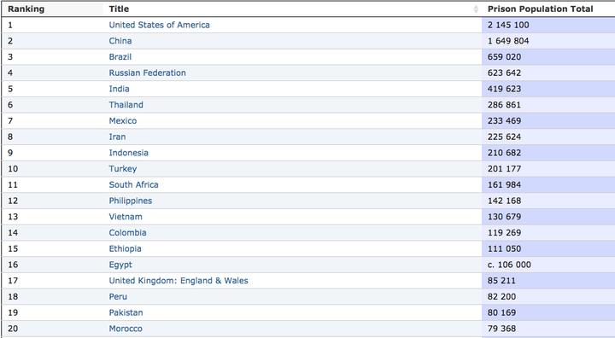Screen dimensions: 615x338
Task: Open the Indonesia country link
Action: coord(129,153)
